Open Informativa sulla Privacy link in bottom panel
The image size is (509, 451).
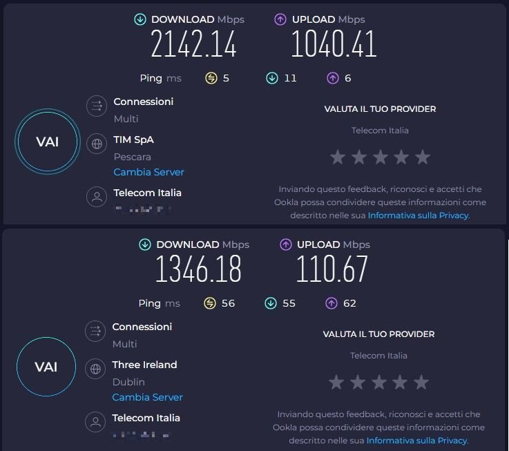416,441
